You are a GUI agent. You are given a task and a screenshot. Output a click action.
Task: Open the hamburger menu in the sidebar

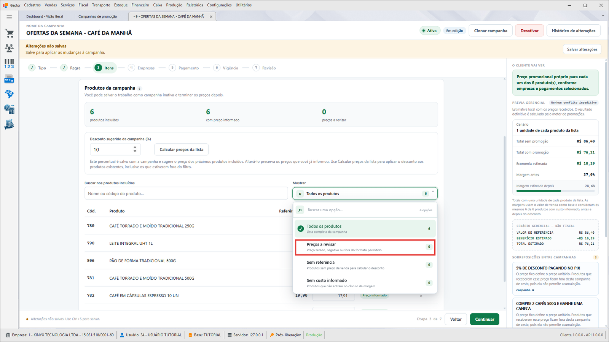(9, 17)
